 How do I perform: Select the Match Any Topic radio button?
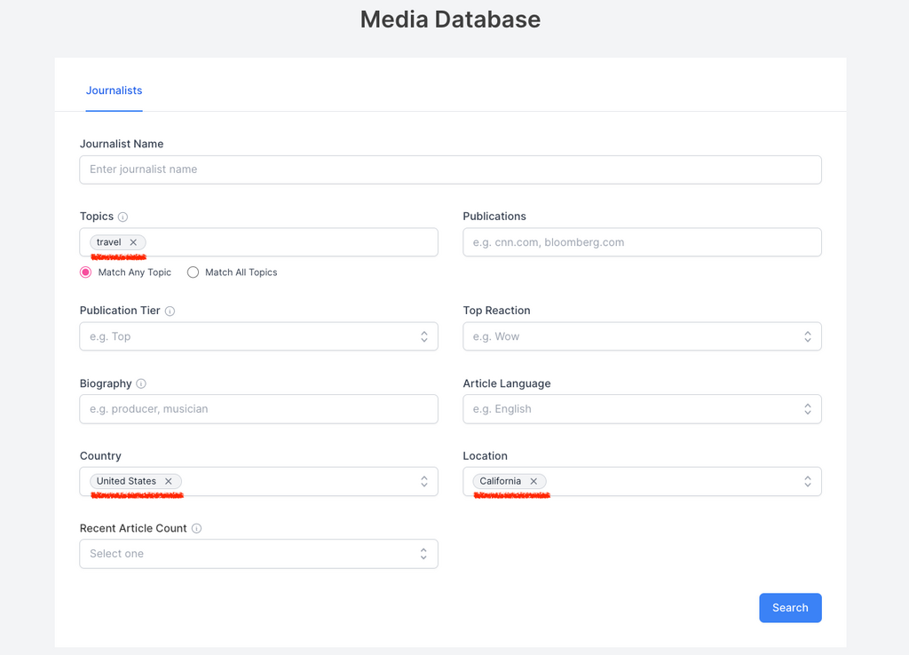[x=86, y=272]
